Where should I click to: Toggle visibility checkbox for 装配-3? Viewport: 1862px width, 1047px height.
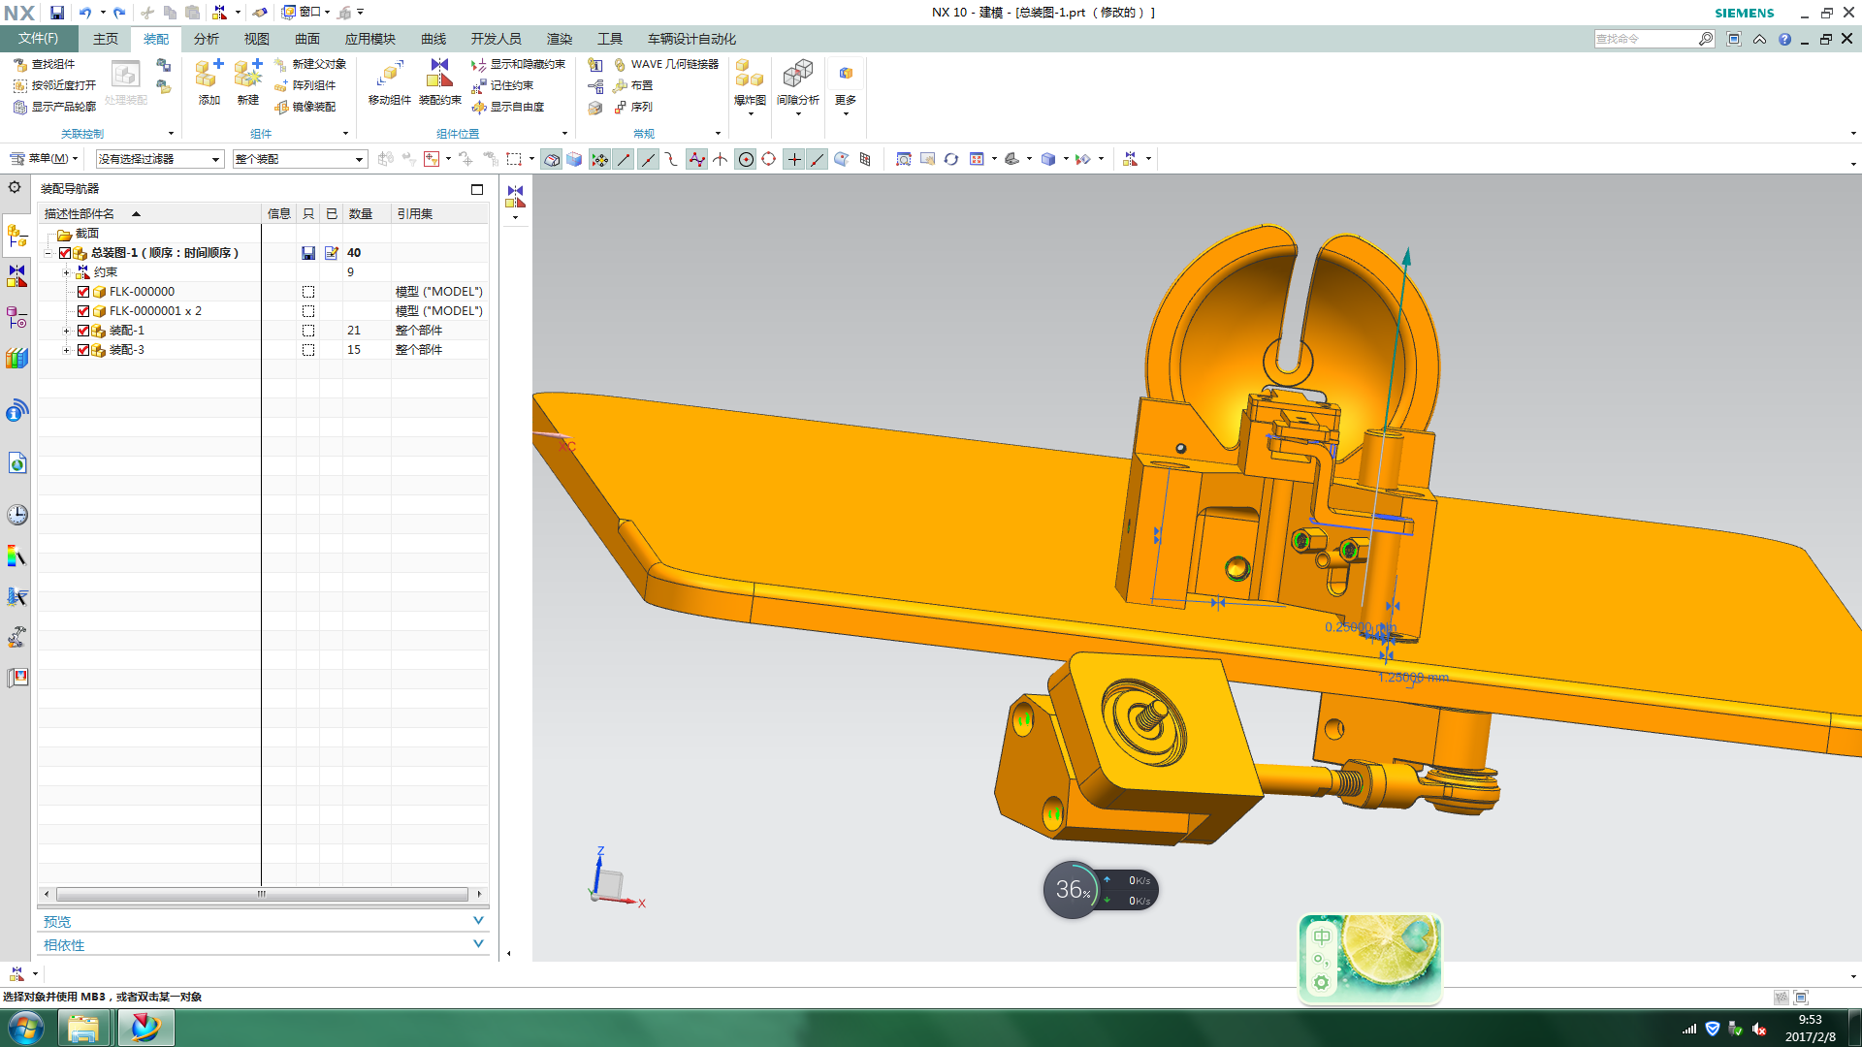tap(83, 350)
